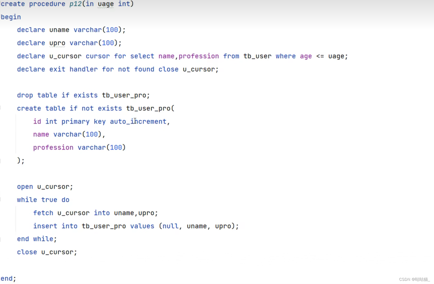
Task: Click the '<=' operator
Action: [x=320, y=56]
